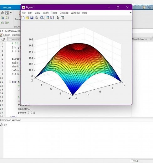Enable the Edit Plot arrow tool

coord(58,18)
